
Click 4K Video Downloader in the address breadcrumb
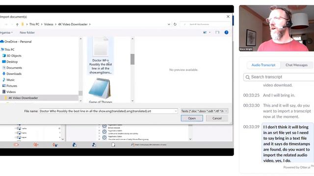73,24
